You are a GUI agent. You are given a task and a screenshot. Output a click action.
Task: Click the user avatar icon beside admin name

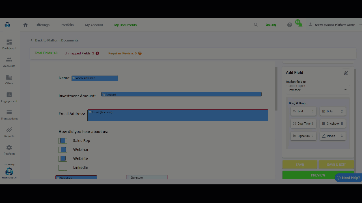311,25
